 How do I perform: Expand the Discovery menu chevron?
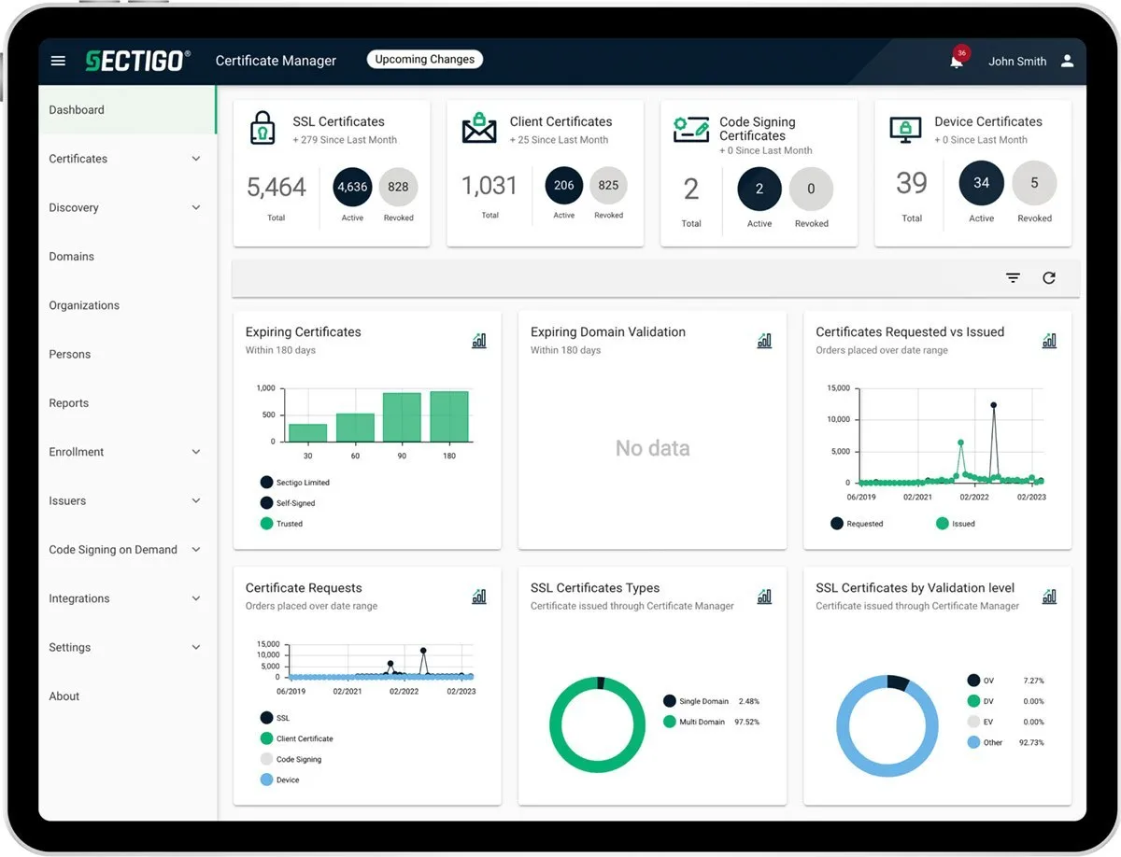(x=196, y=207)
